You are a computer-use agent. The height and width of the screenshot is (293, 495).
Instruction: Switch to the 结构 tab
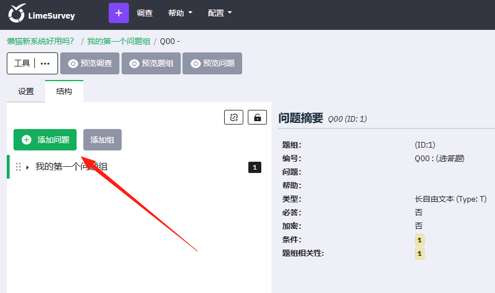pyautogui.click(x=64, y=91)
